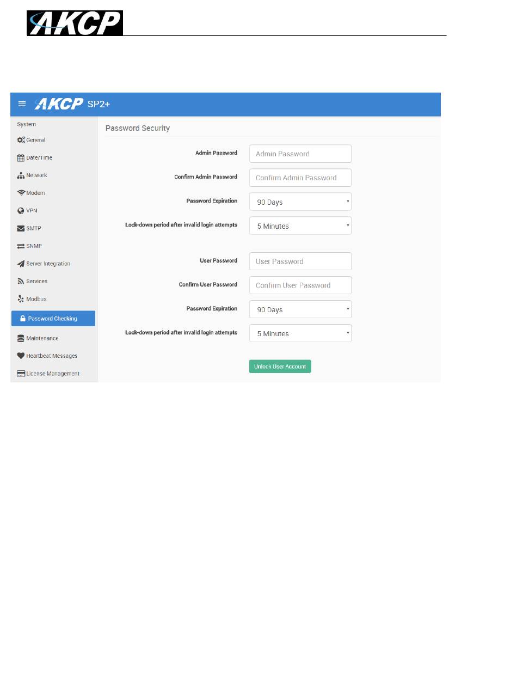Click the VPN globe icon
The image size is (517, 683).
tap(21, 211)
